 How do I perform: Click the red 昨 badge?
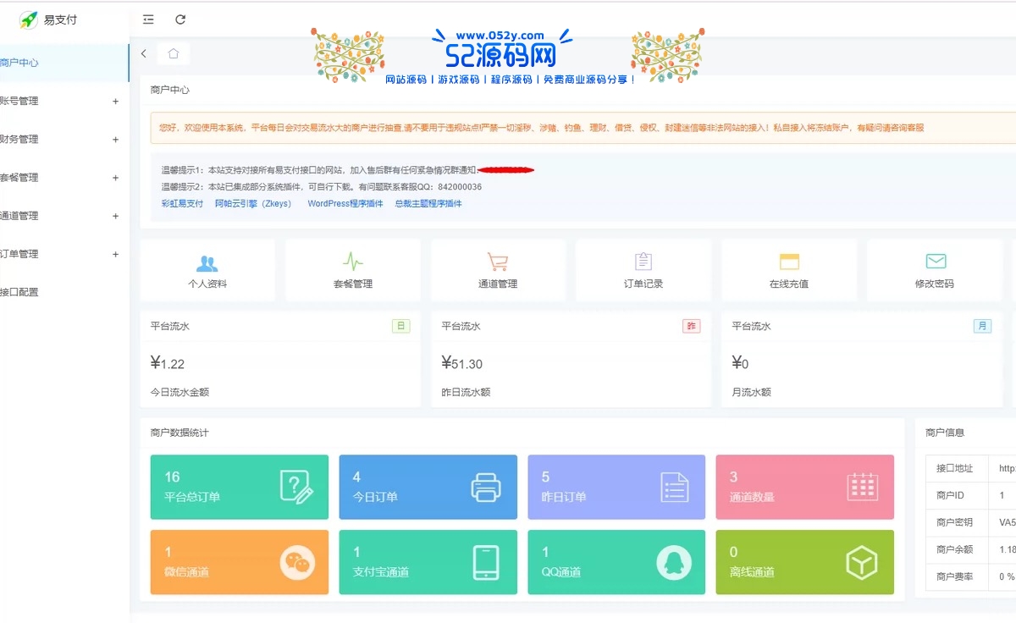coord(692,326)
